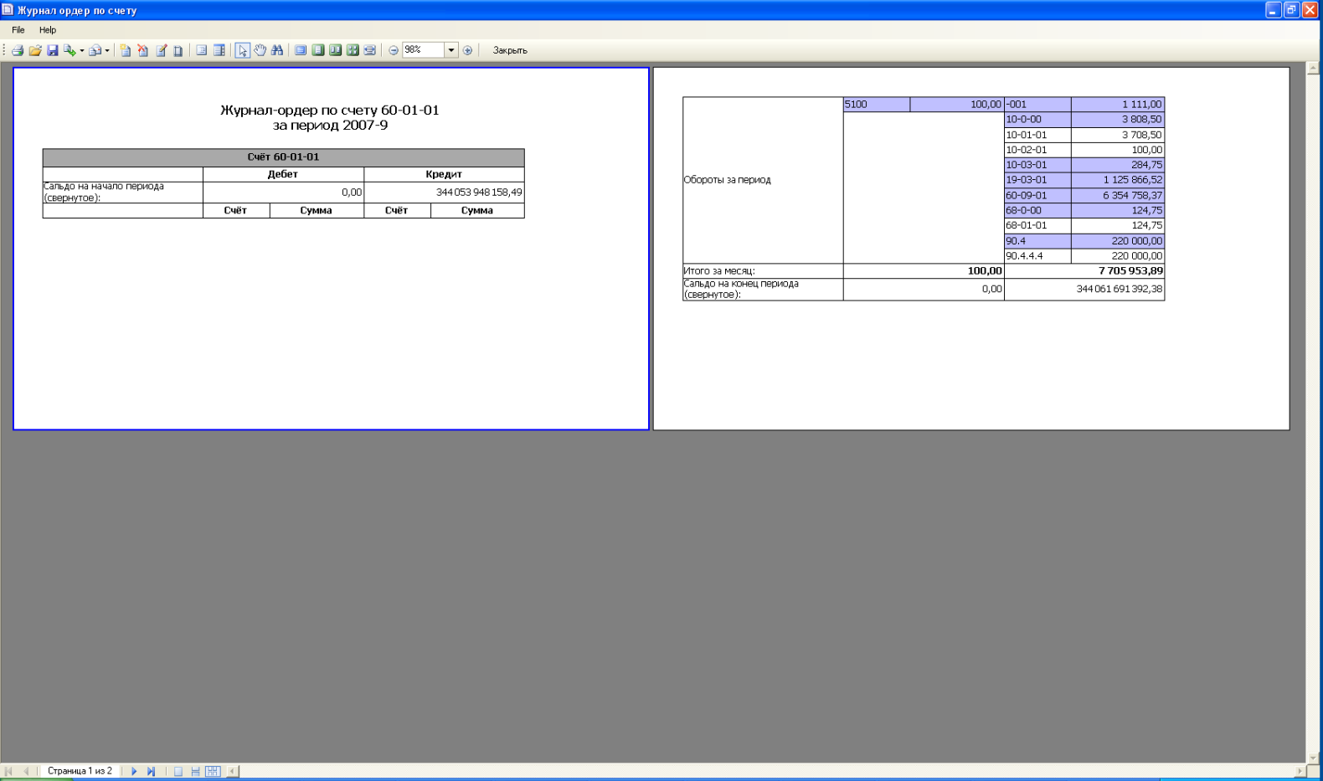
Task: Switch to two pages view icon
Action: pos(335,50)
